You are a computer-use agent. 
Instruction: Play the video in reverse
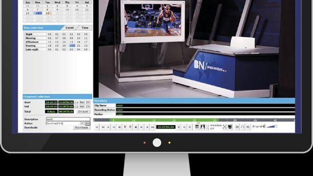coord(130,127)
